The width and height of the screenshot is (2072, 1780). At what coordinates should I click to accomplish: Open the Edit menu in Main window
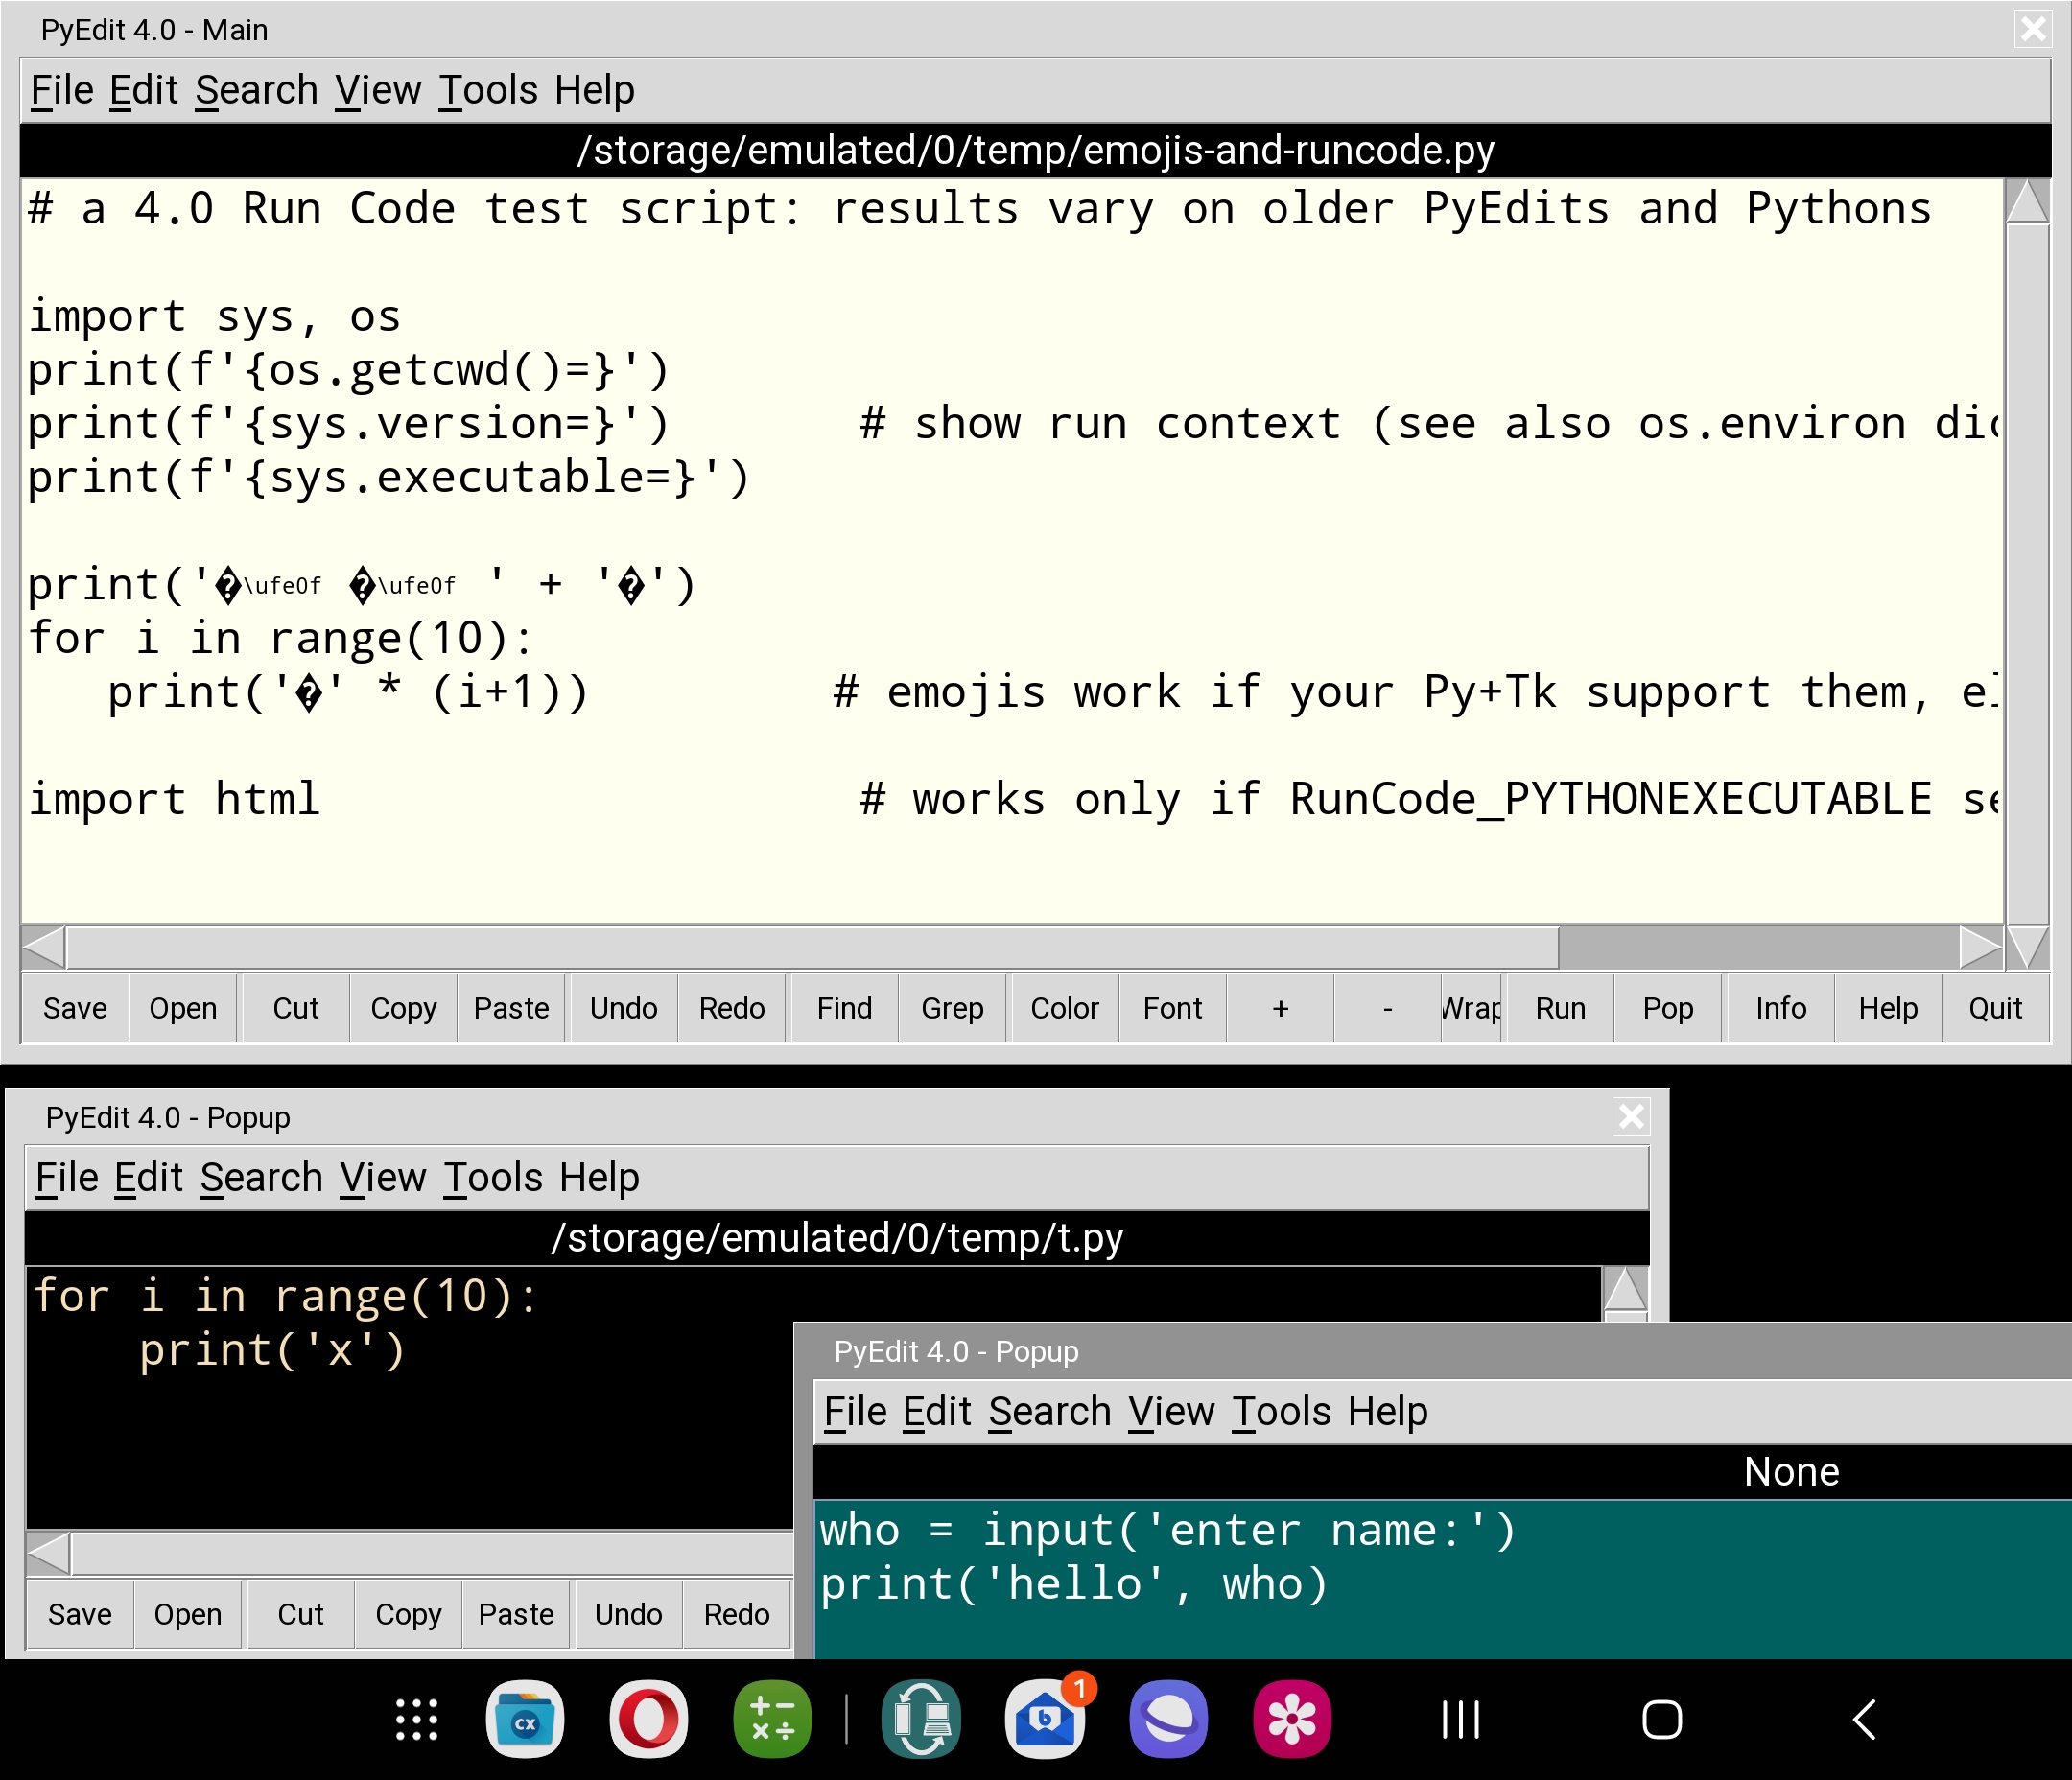(x=144, y=90)
